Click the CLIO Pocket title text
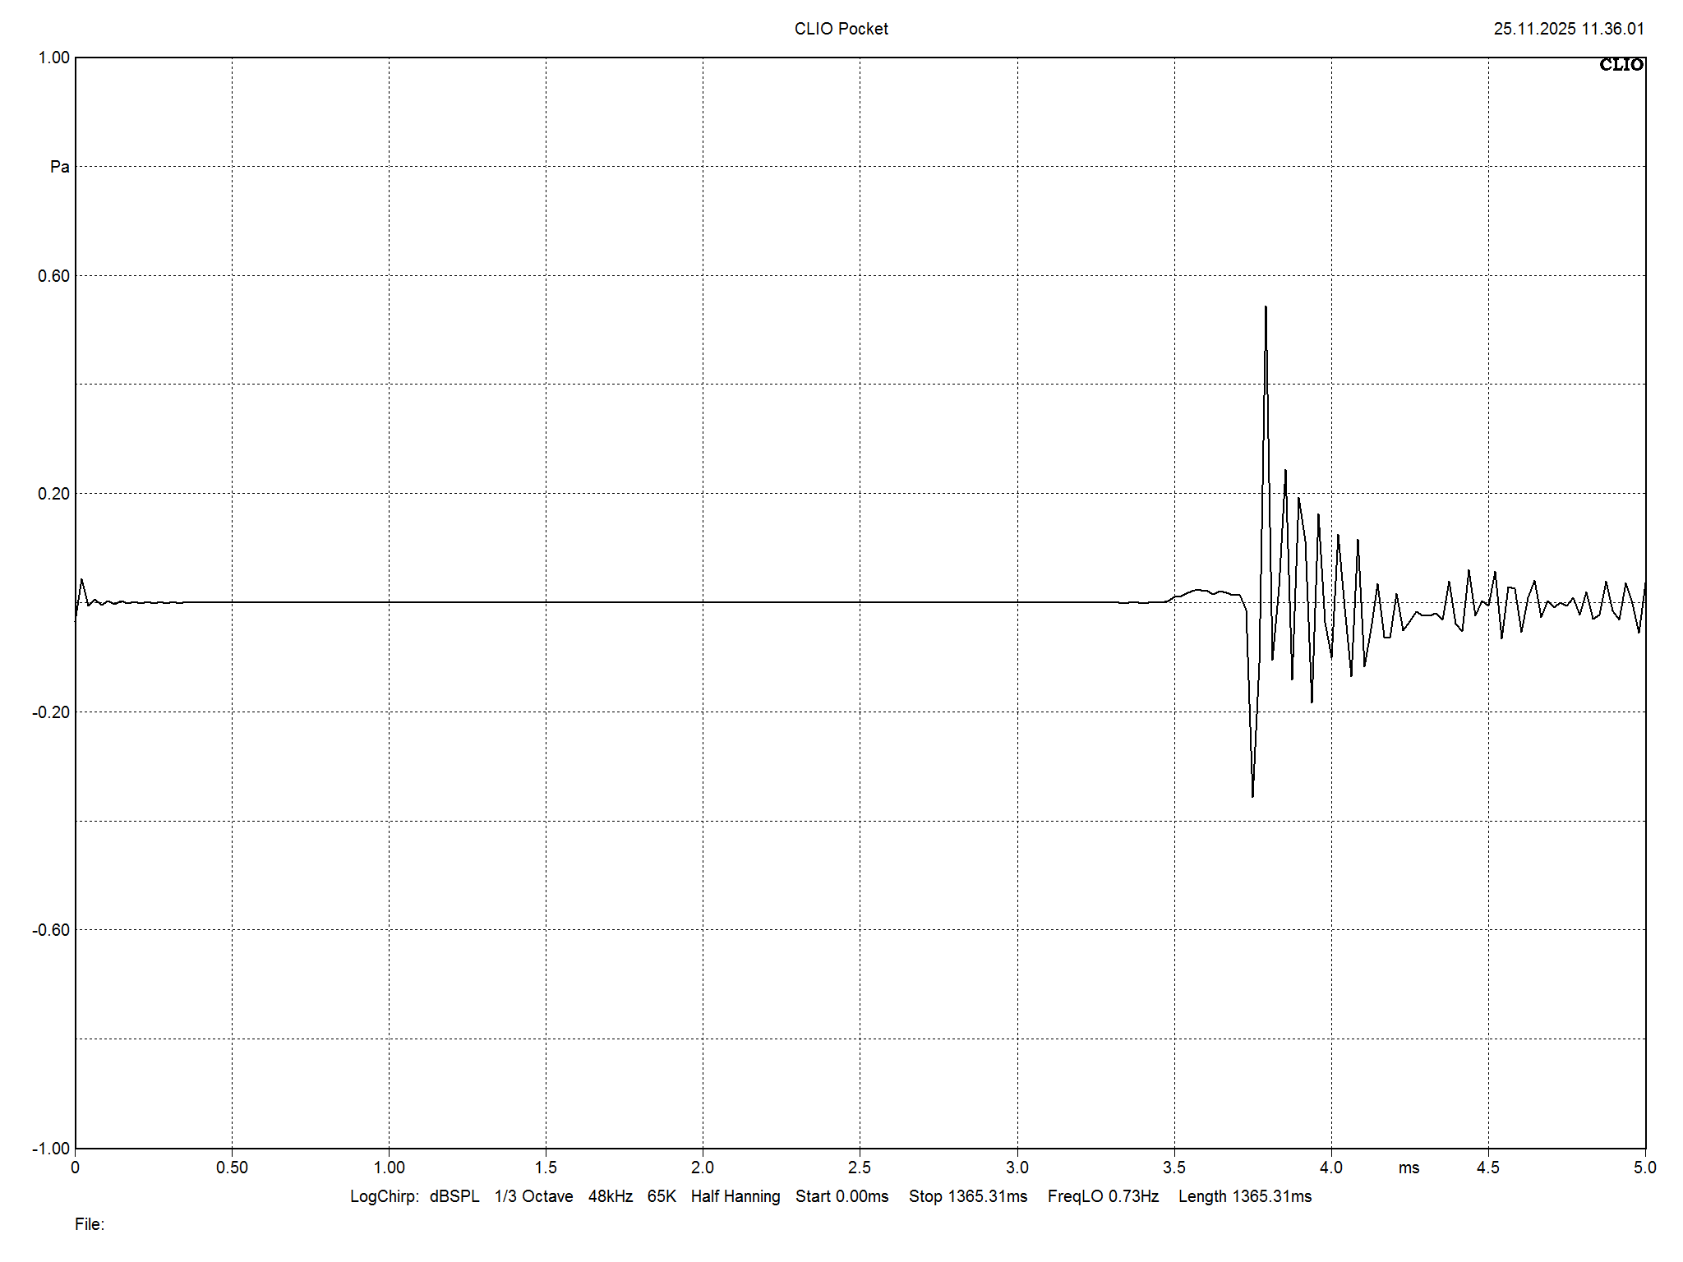Screen dimensions: 1683x1262 point(841,29)
